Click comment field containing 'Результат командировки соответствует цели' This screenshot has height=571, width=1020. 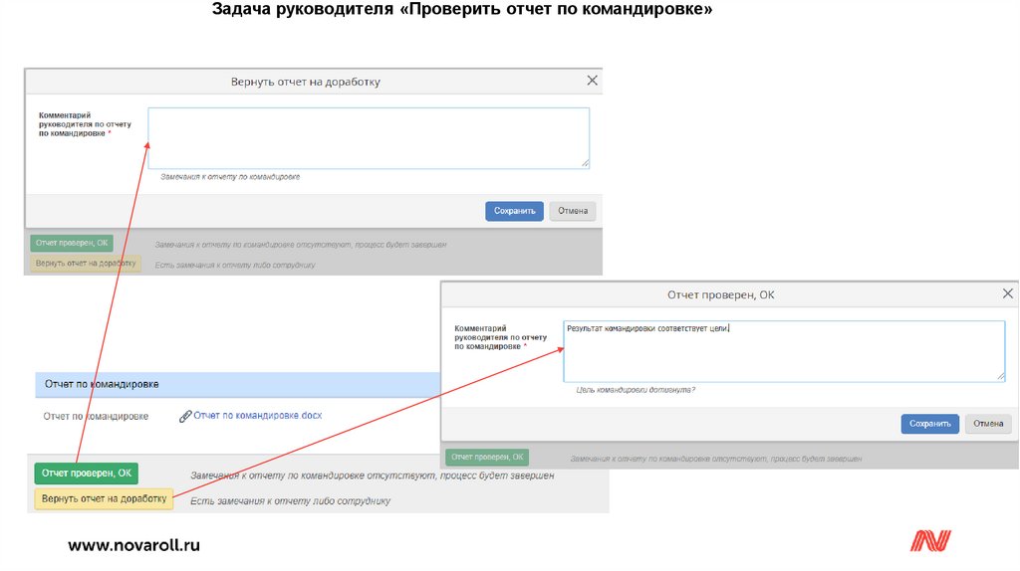point(784,351)
